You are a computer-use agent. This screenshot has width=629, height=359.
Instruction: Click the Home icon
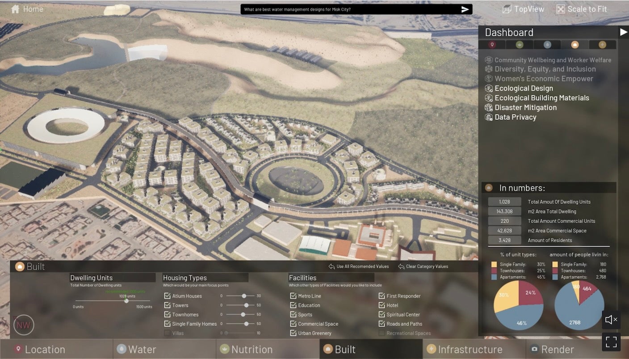(15, 9)
